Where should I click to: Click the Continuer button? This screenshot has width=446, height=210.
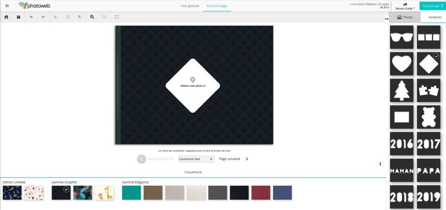click(432, 6)
